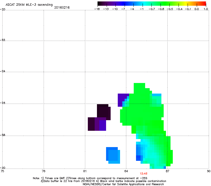The image size is (211, 186).
Task: Click the longitude label 90
Action: pos(209,171)
